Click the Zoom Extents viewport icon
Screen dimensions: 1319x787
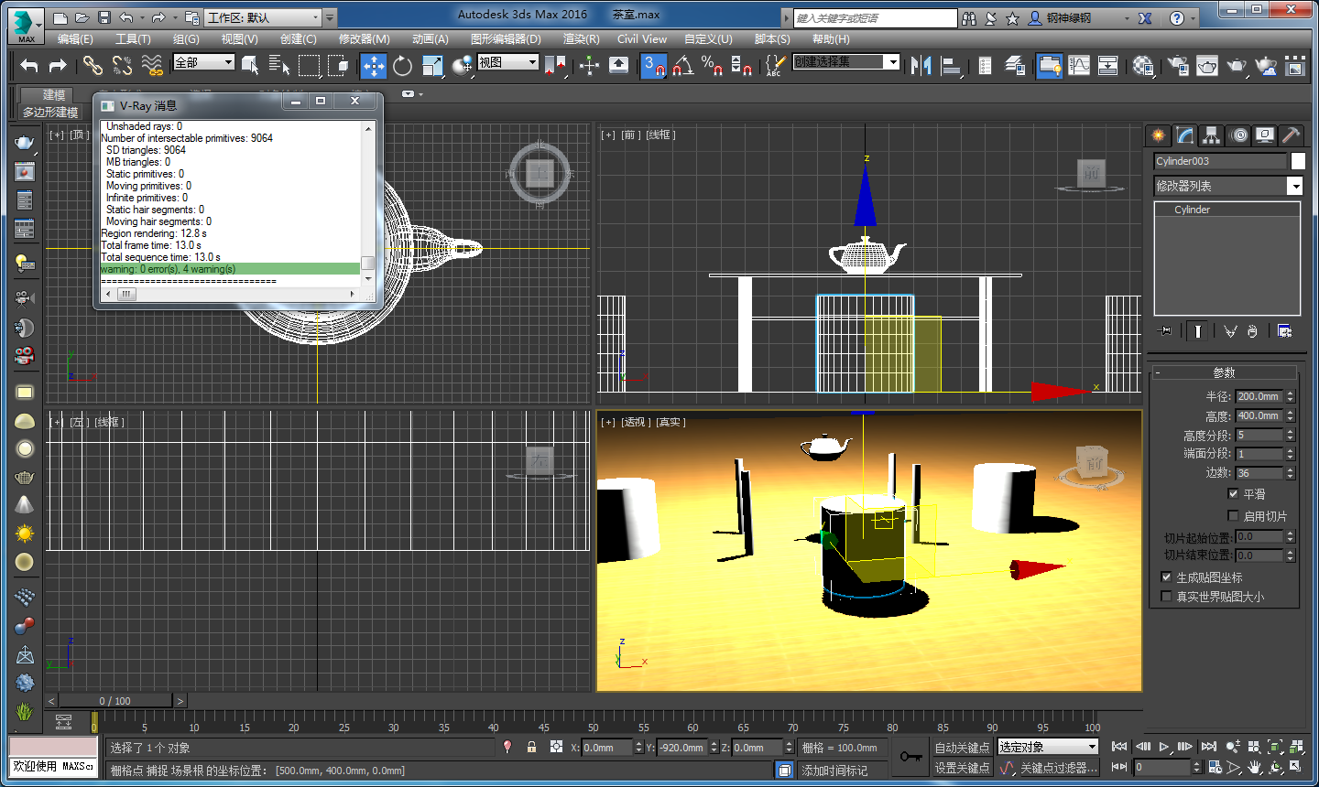pyautogui.click(x=1278, y=747)
